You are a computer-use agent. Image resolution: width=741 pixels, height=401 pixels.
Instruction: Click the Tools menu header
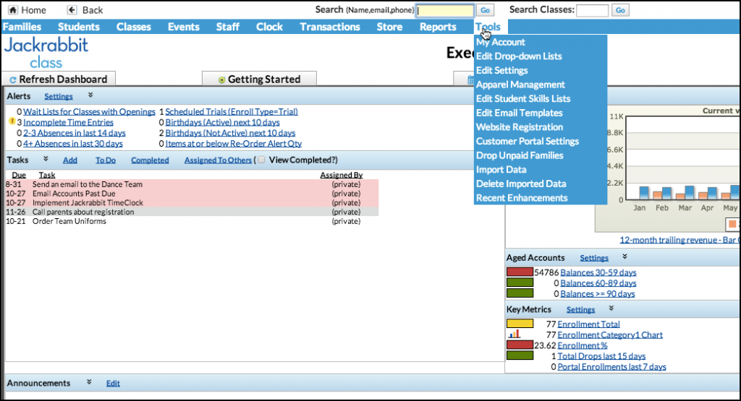click(488, 27)
